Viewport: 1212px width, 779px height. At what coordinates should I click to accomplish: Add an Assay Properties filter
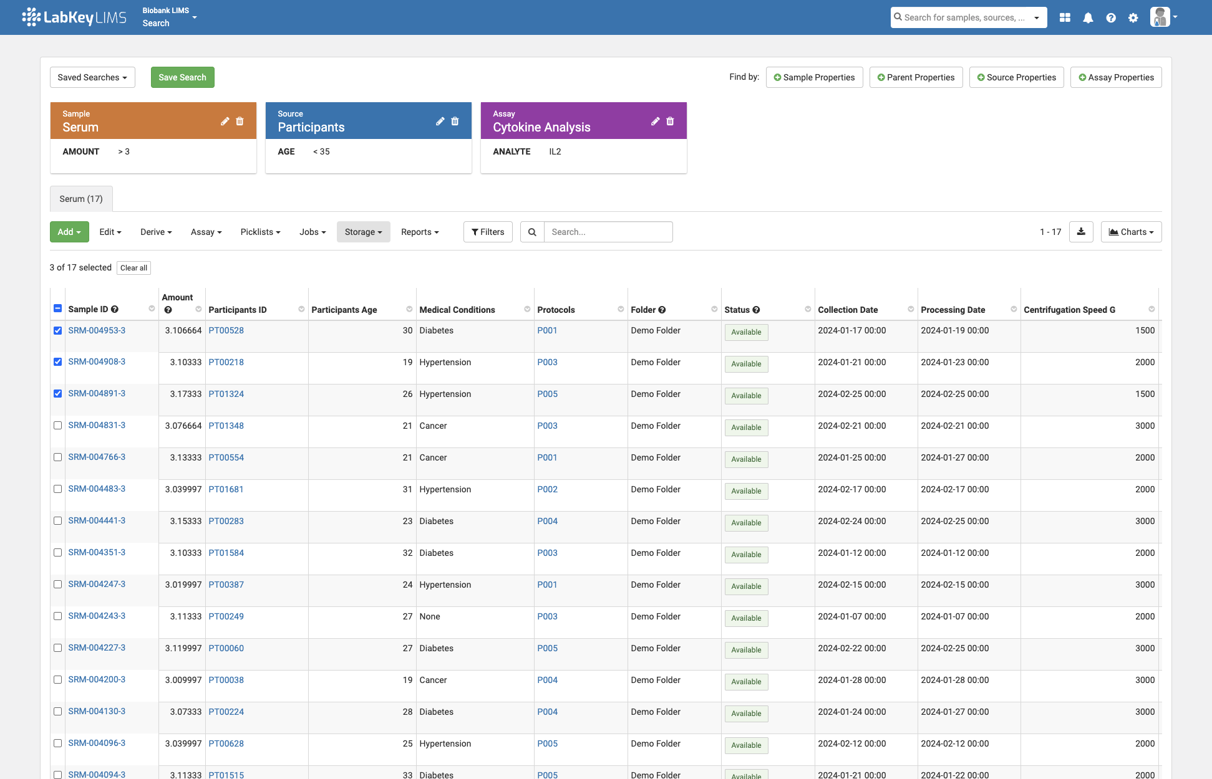1116,77
